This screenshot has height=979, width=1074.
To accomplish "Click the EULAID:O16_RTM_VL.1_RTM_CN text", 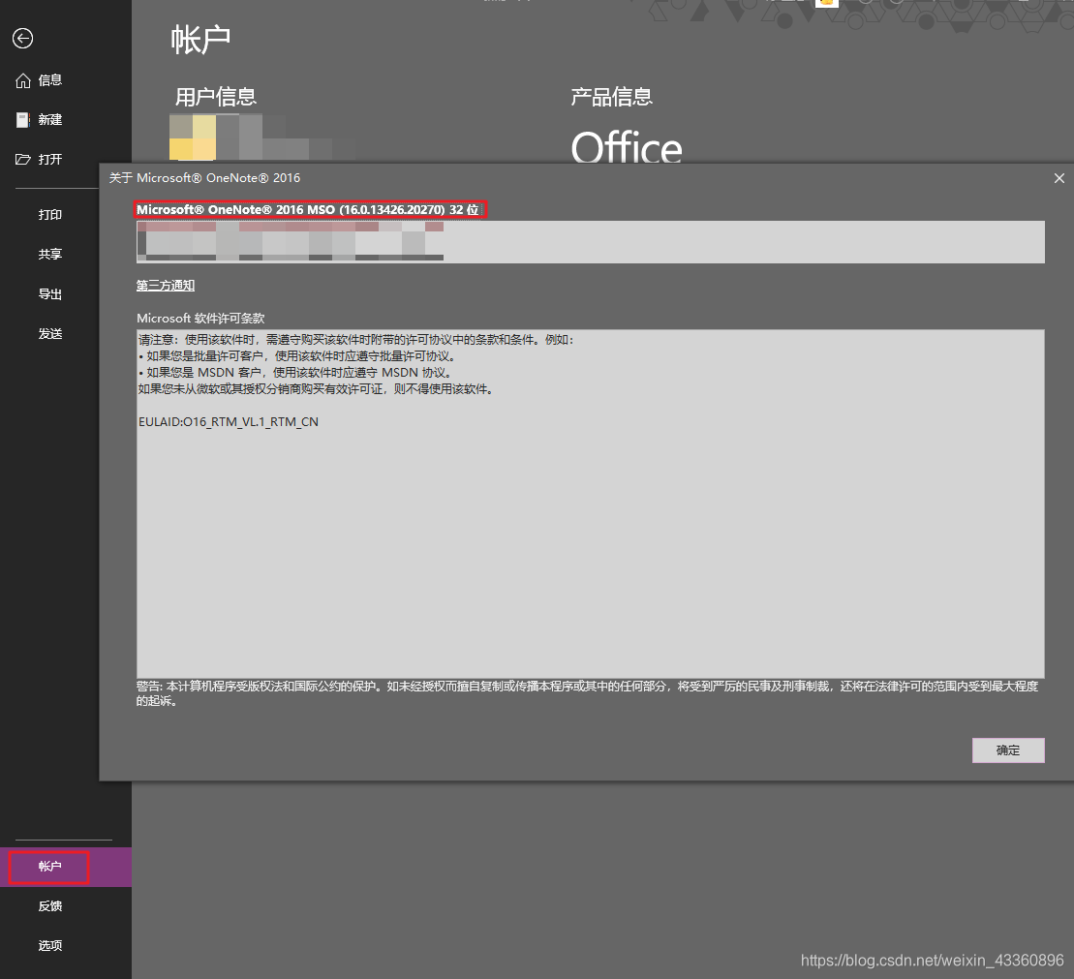I will (x=229, y=422).
